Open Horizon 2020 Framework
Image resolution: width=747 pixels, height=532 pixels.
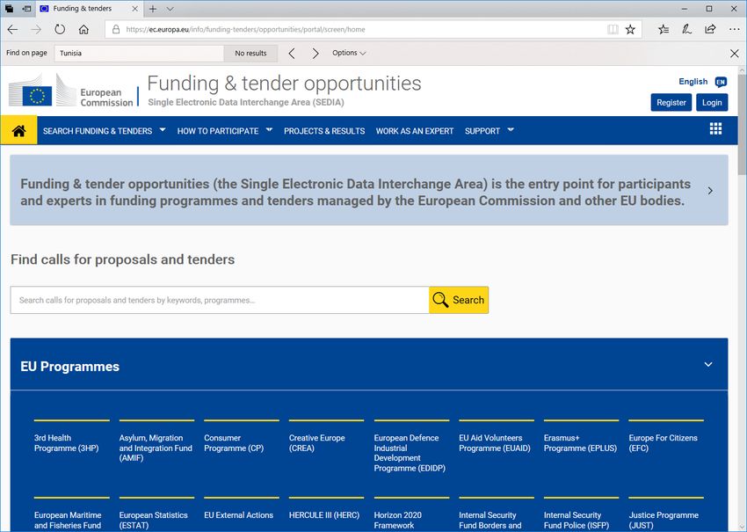click(x=398, y=520)
